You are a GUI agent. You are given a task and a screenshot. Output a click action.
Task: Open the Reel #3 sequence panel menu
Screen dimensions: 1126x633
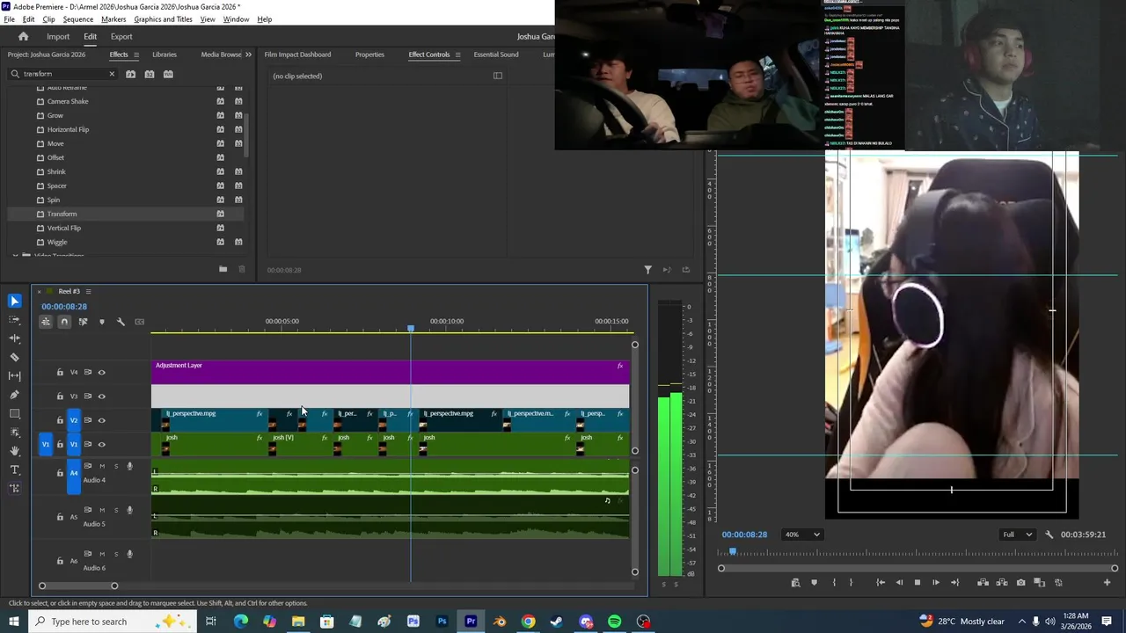88,291
